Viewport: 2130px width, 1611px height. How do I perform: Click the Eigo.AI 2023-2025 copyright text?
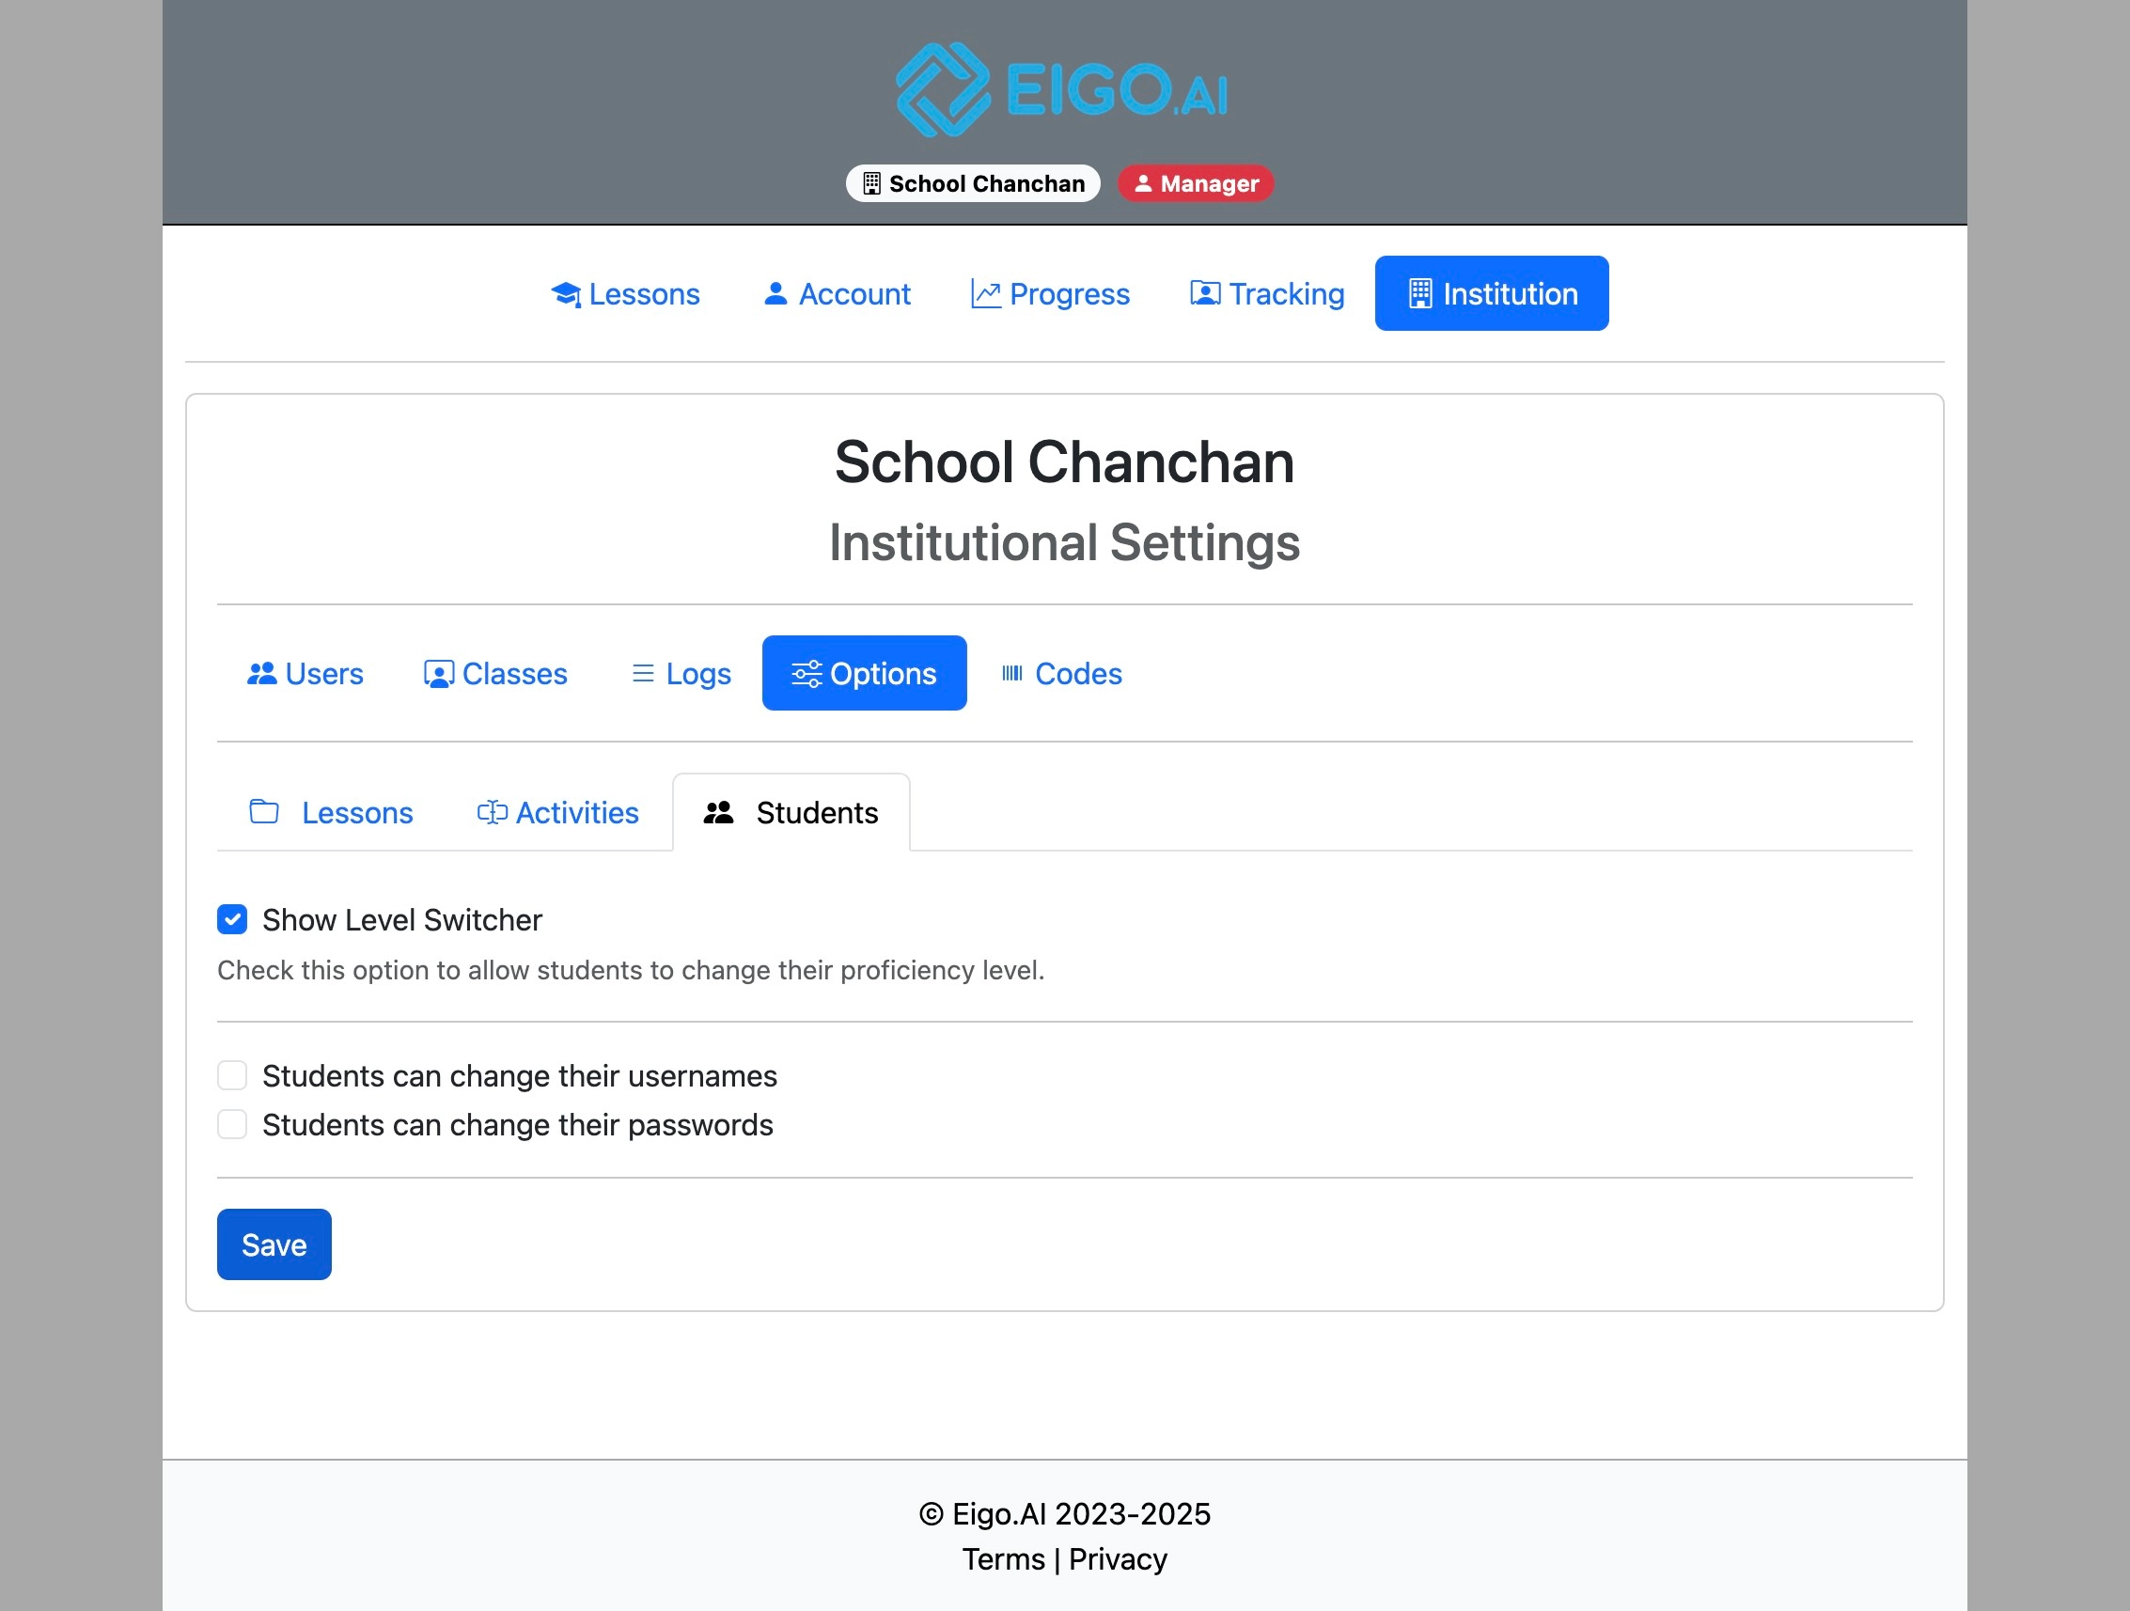tap(1065, 1514)
